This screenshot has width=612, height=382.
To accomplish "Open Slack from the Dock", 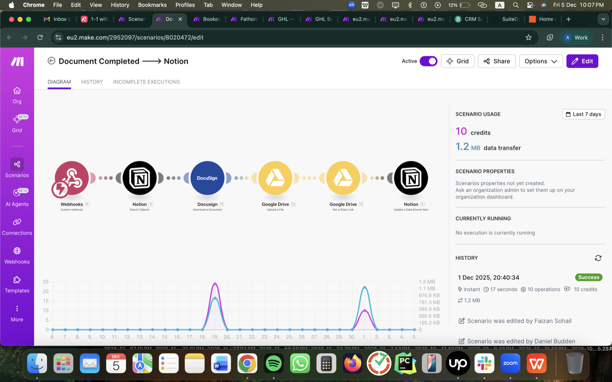I will (x=484, y=363).
